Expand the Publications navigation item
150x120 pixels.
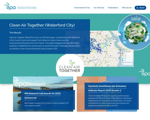pos(113,8)
